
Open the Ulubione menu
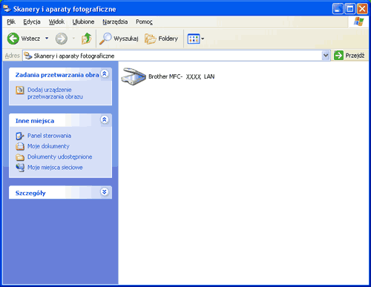tap(83, 22)
